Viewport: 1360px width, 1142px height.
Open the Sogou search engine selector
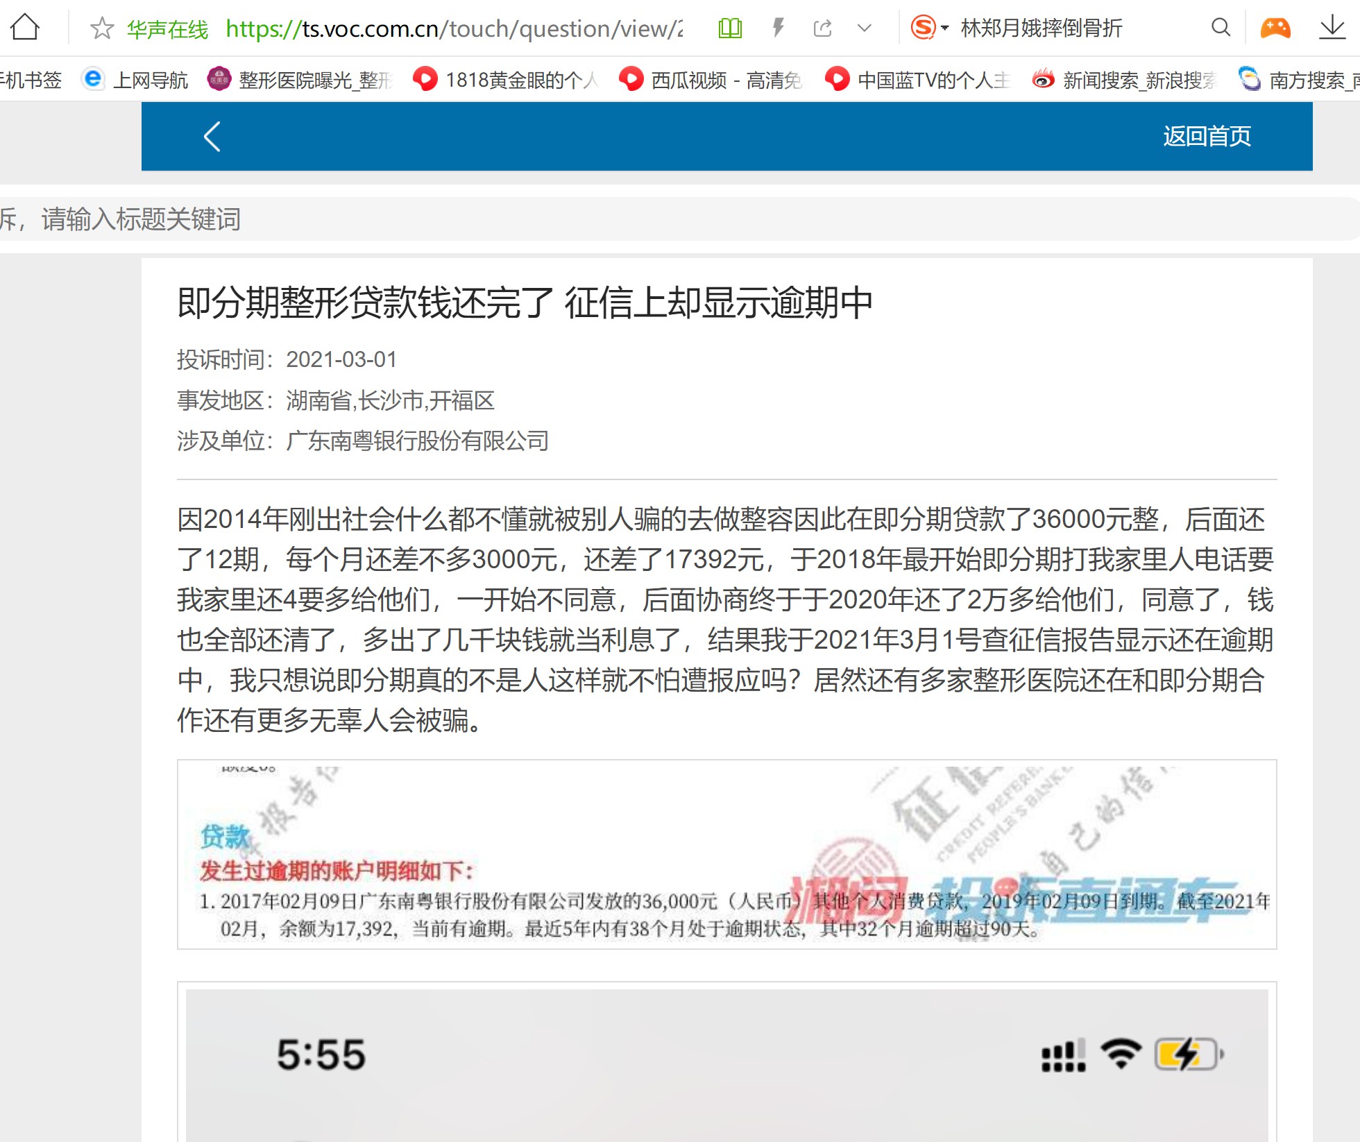click(x=929, y=28)
